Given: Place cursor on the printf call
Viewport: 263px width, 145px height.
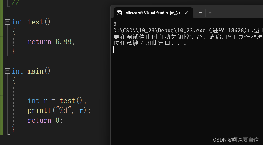Looking at the screenshot, I should coord(39,110).
